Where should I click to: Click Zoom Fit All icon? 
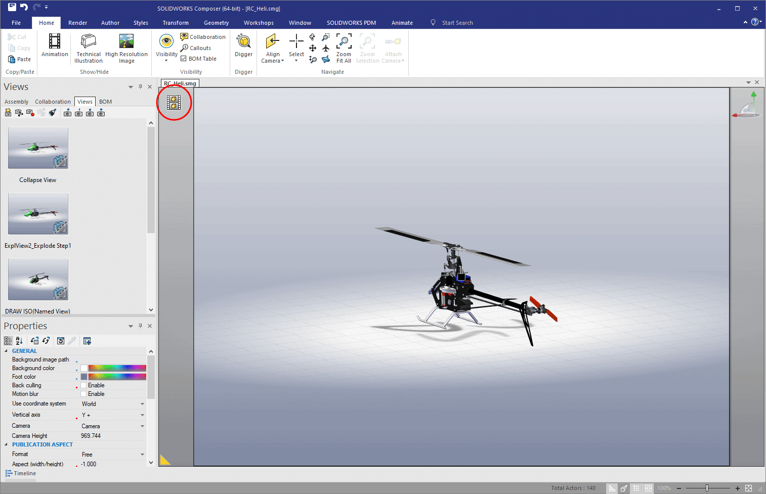click(x=344, y=42)
